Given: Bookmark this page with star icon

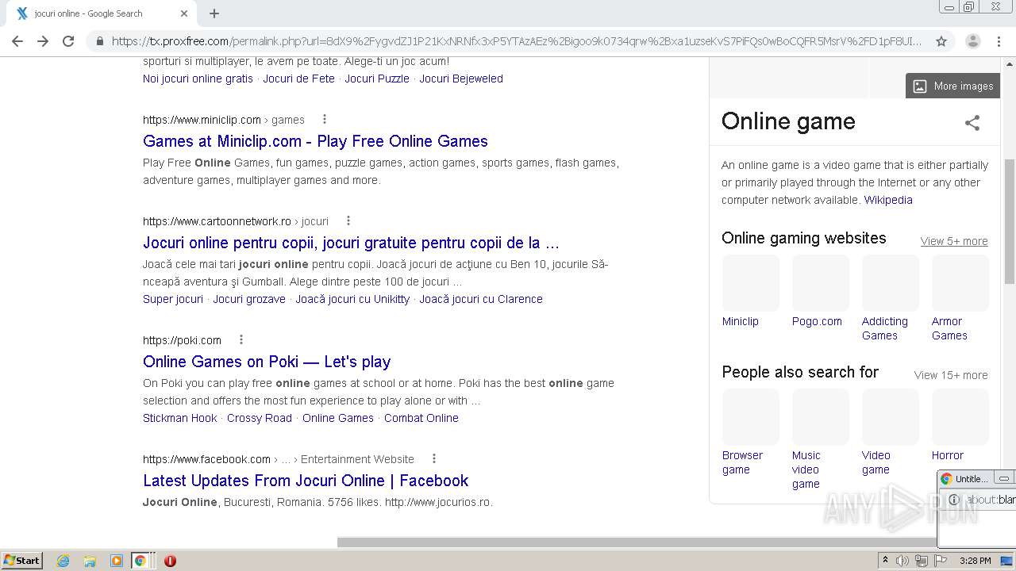Looking at the screenshot, I should pos(941,41).
